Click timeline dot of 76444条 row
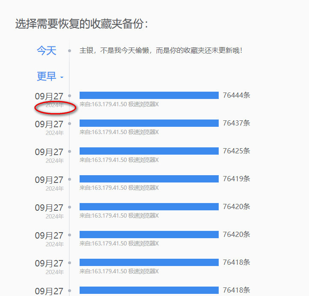This screenshot has height=296, width=309. tap(69, 96)
